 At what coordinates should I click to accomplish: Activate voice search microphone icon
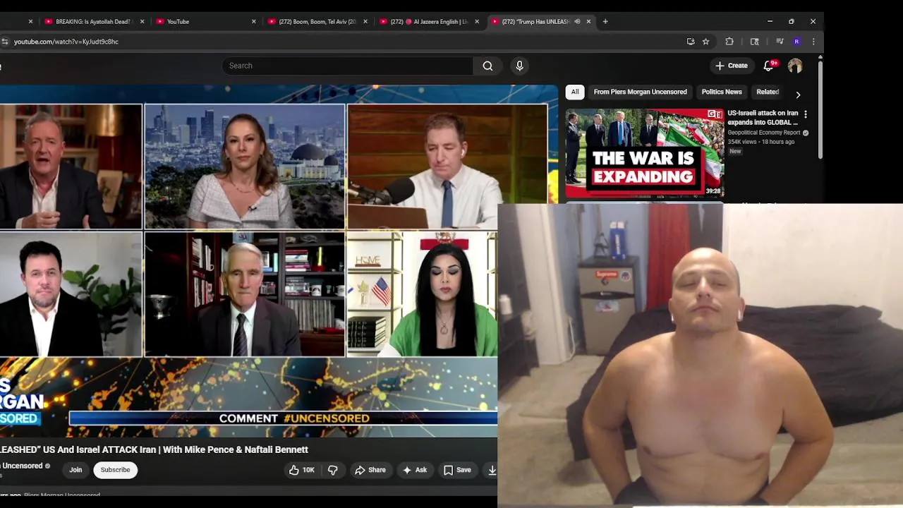519,66
